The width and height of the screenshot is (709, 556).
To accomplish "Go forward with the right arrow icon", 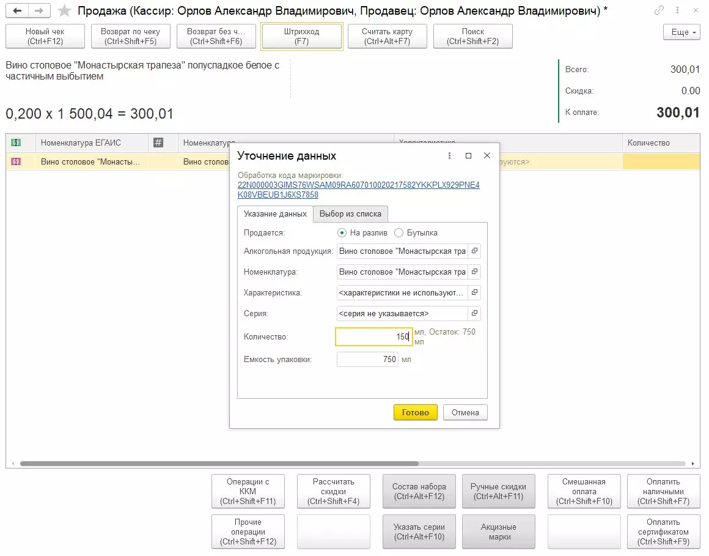I will 39,10.
